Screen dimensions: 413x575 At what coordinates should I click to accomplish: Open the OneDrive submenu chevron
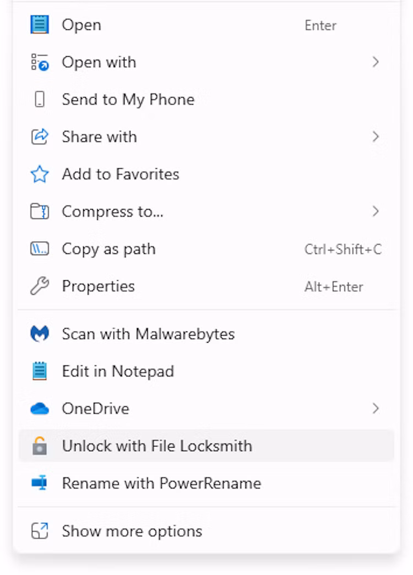pos(376,409)
